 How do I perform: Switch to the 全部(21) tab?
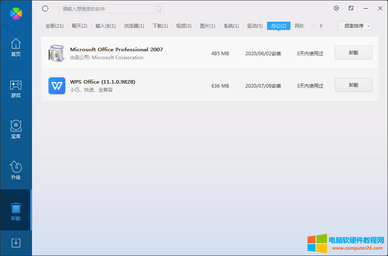pos(54,26)
